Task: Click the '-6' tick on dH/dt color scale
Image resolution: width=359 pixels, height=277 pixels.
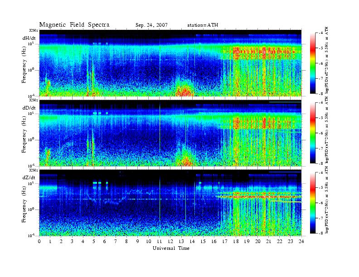Action: (320, 63)
